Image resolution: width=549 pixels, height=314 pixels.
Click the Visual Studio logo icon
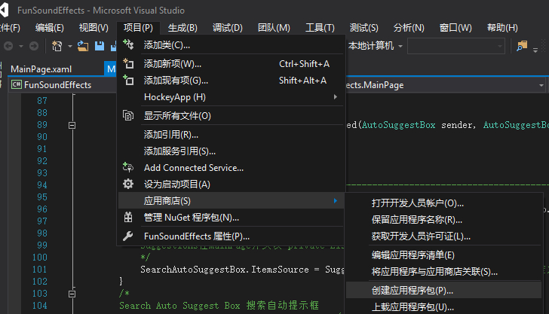(4, 10)
